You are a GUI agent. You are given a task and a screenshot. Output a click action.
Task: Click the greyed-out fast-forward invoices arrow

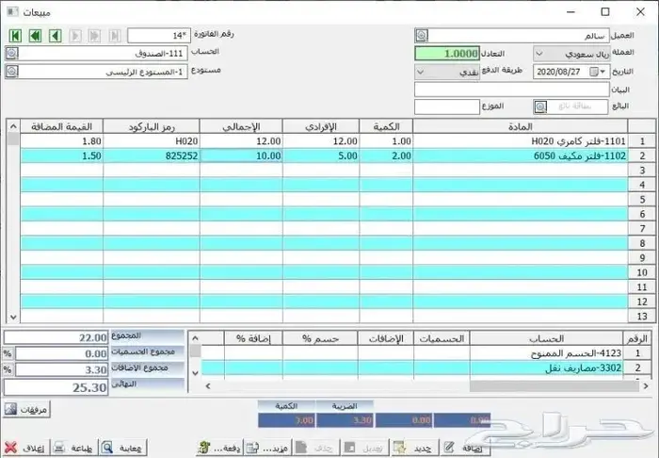coord(95,36)
